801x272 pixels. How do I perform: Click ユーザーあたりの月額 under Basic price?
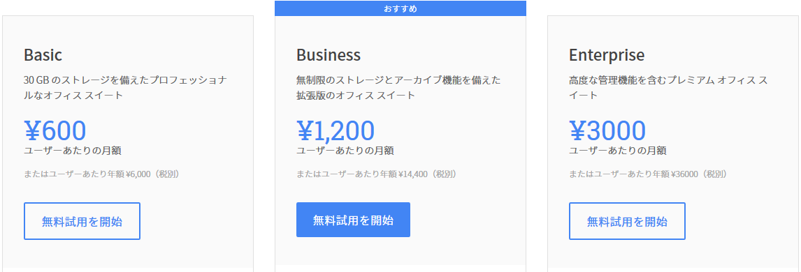[x=73, y=151]
